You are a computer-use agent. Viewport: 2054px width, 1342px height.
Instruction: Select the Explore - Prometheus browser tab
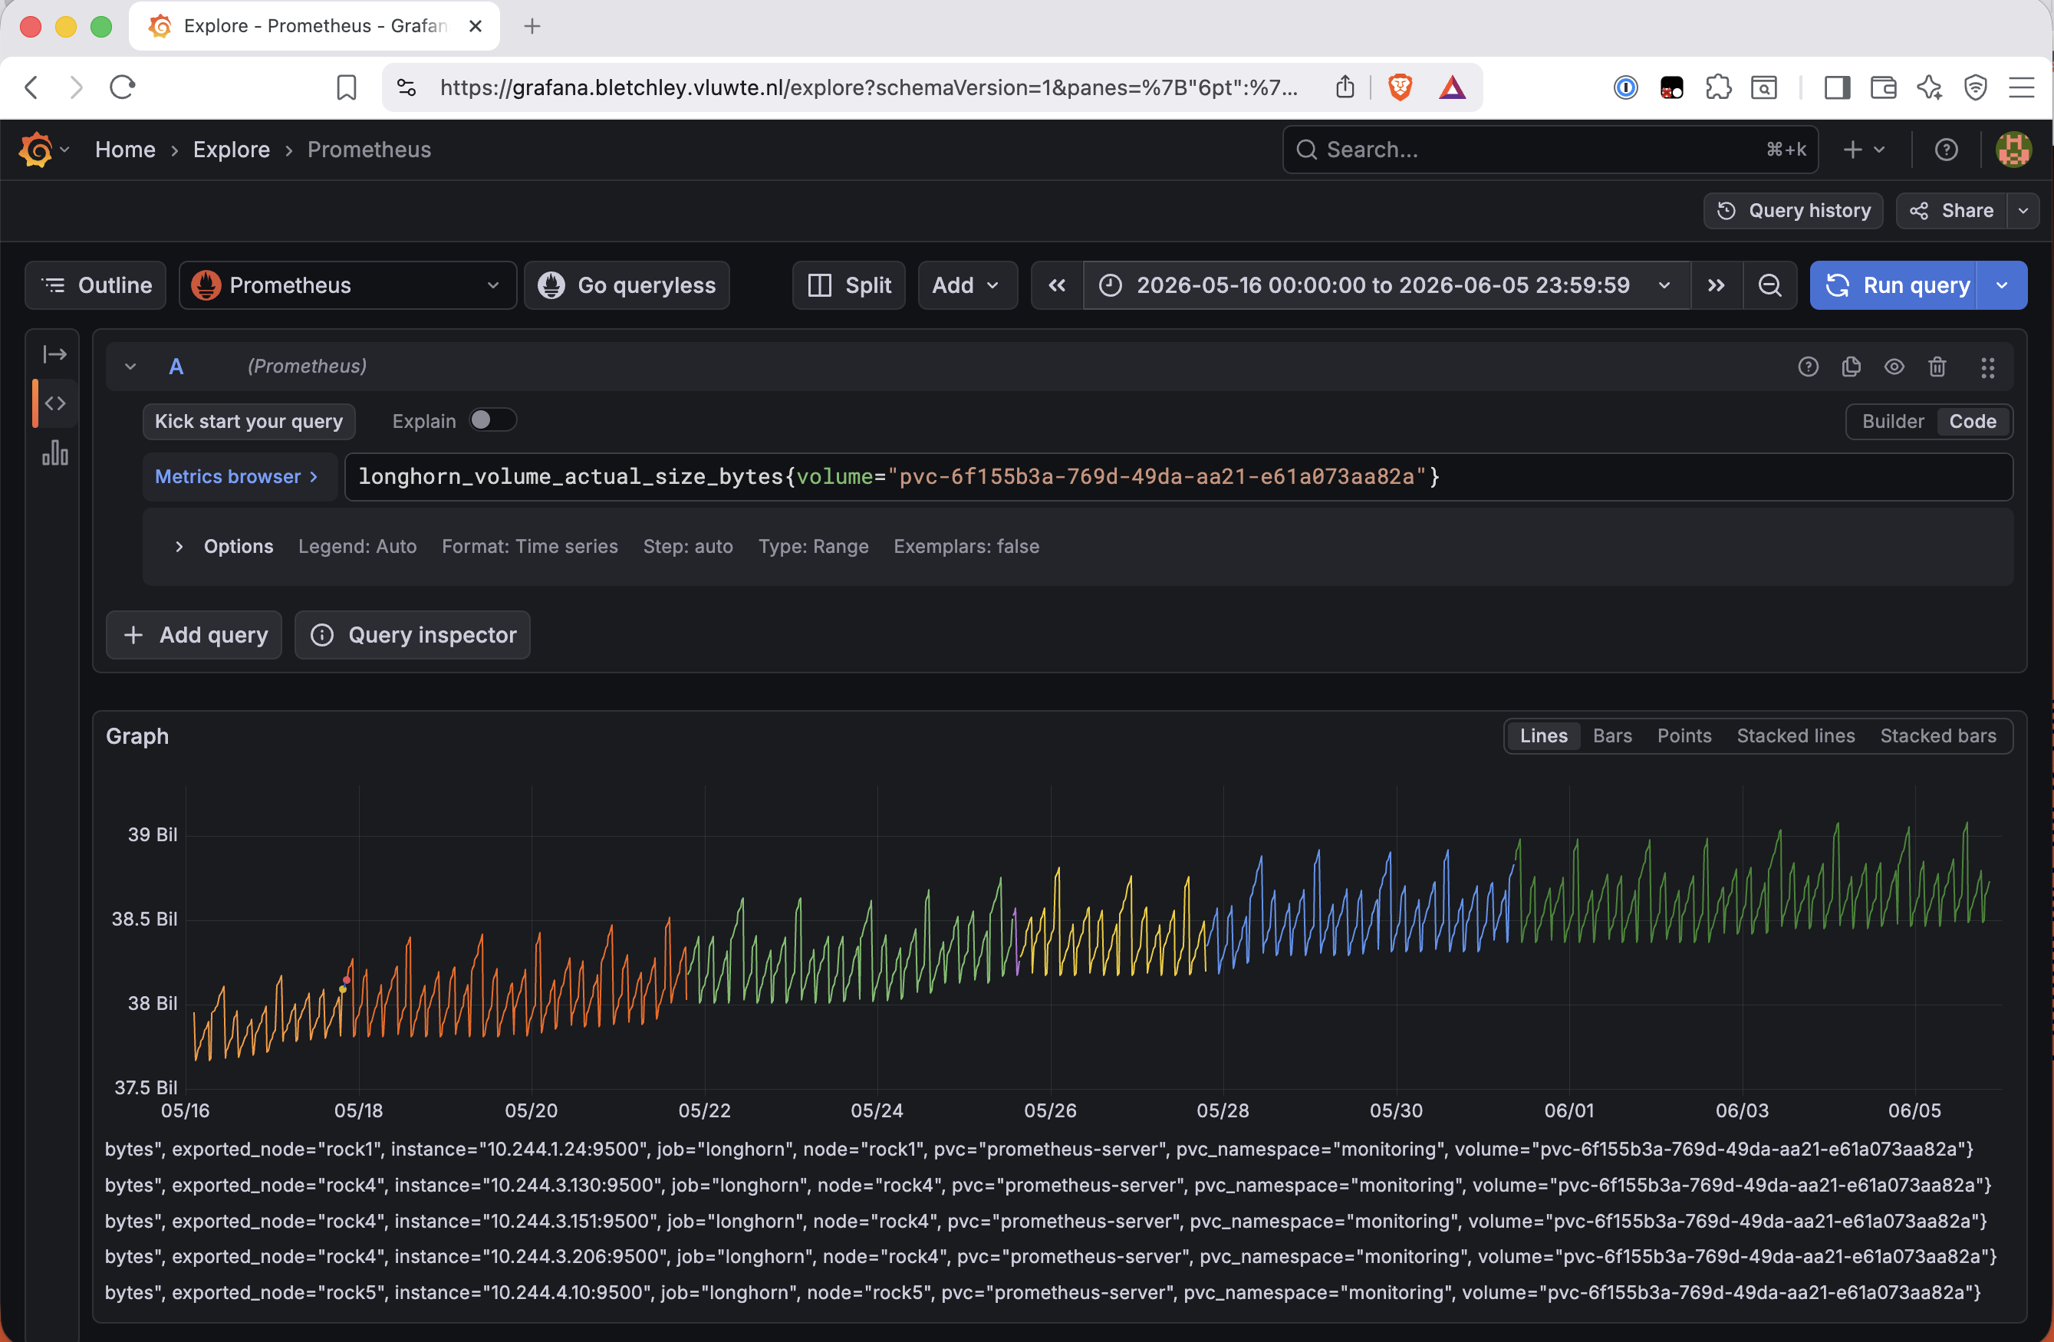tap(314, 26)
